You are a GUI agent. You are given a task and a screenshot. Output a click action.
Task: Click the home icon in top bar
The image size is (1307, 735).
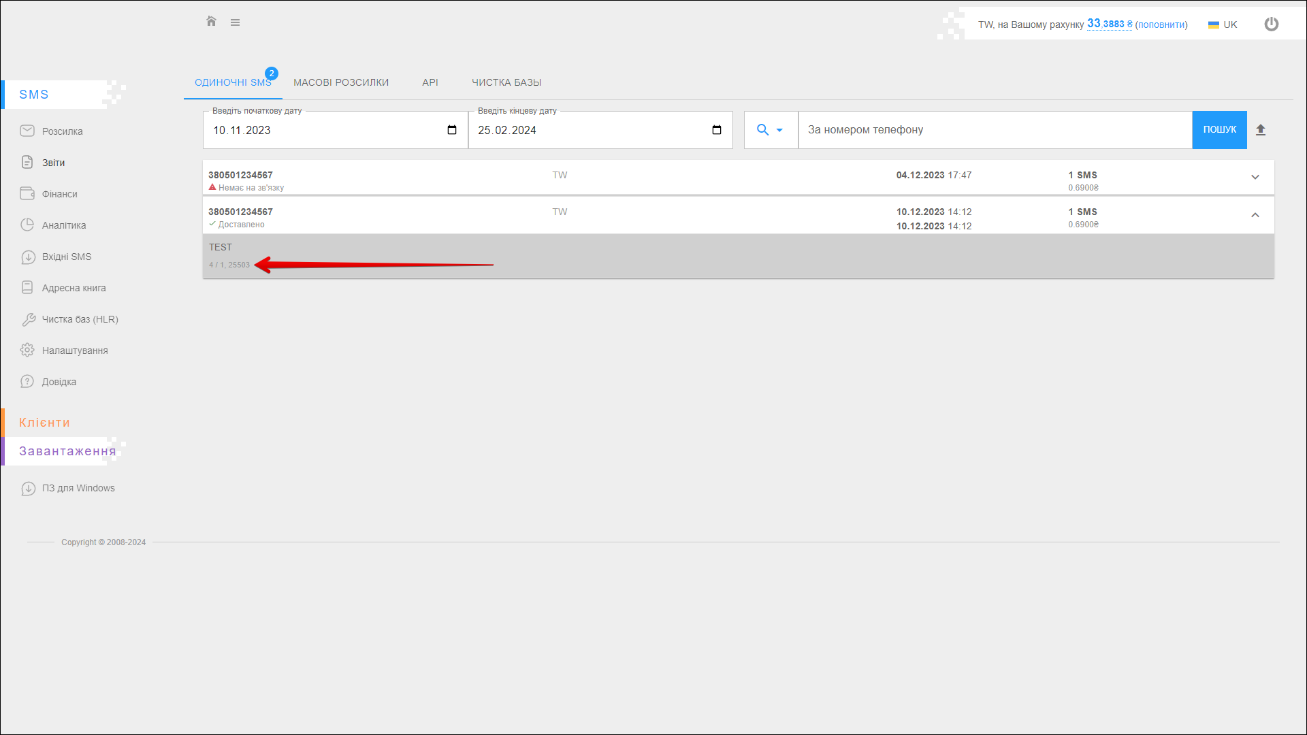pyautogui.click(x=211, y=22)
